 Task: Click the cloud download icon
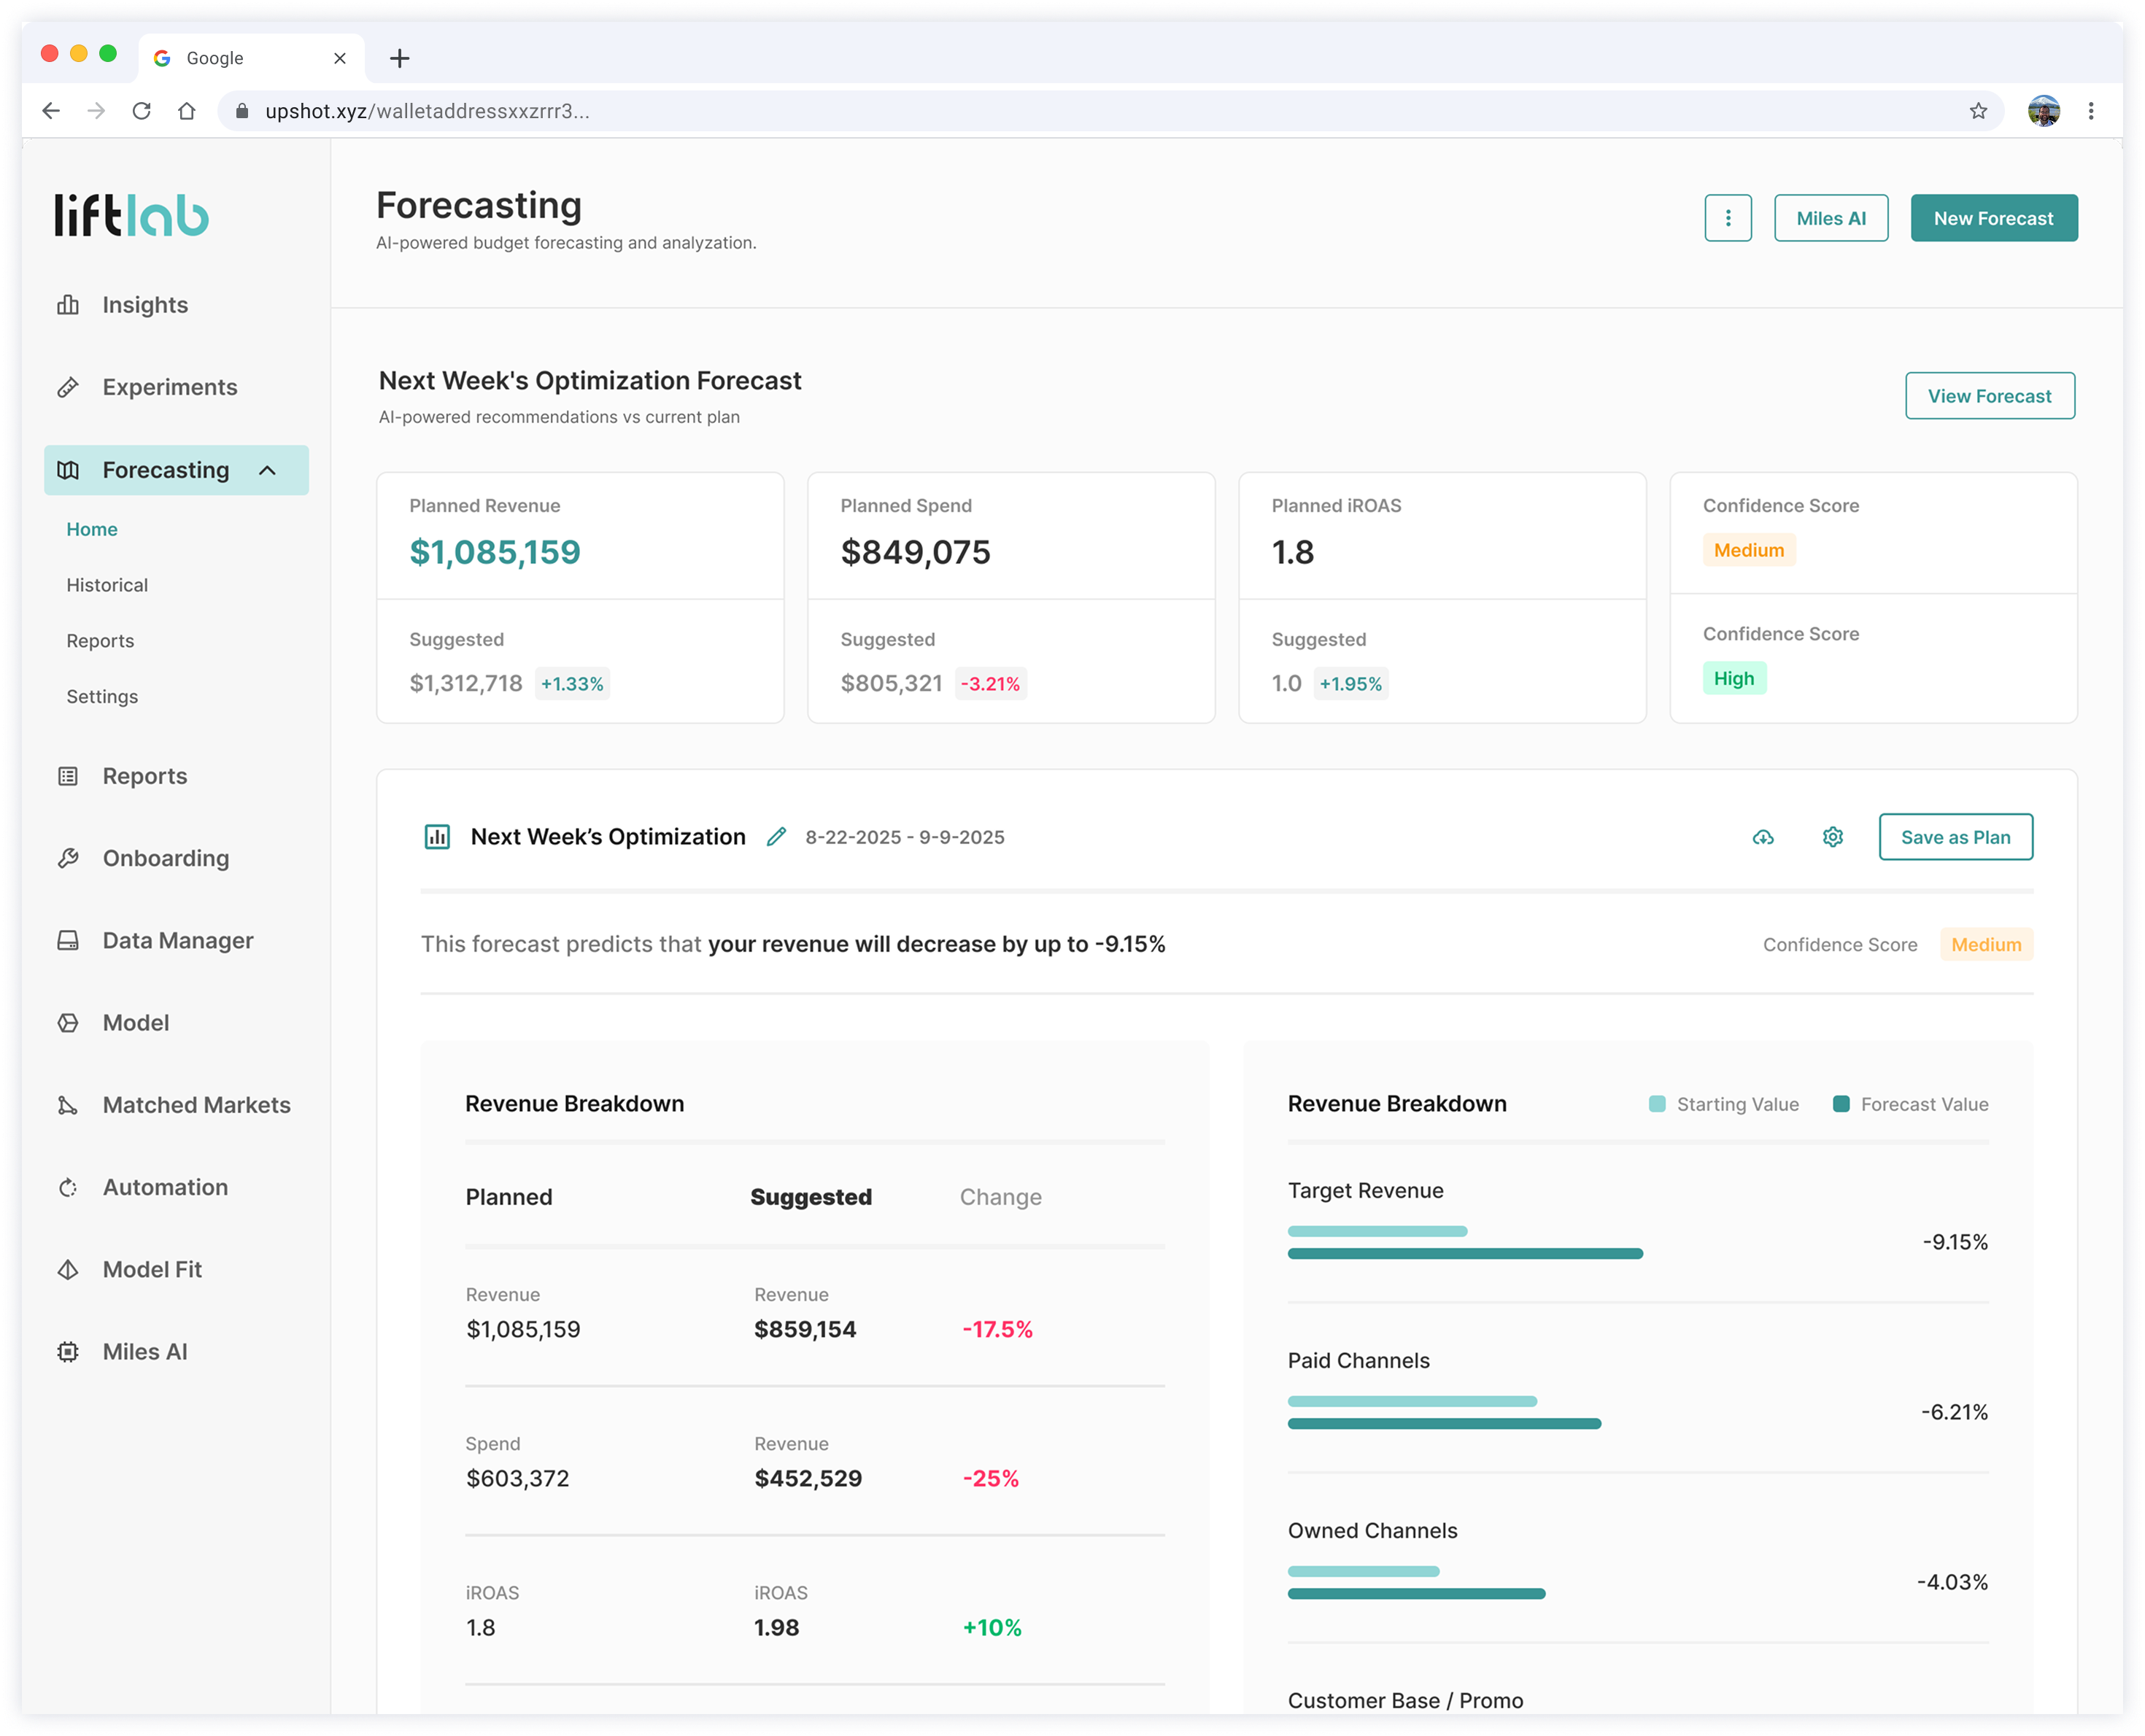click(1763, 837)
